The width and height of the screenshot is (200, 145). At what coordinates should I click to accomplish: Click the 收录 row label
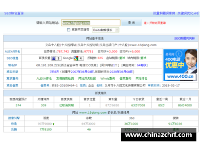click(14, 124)
